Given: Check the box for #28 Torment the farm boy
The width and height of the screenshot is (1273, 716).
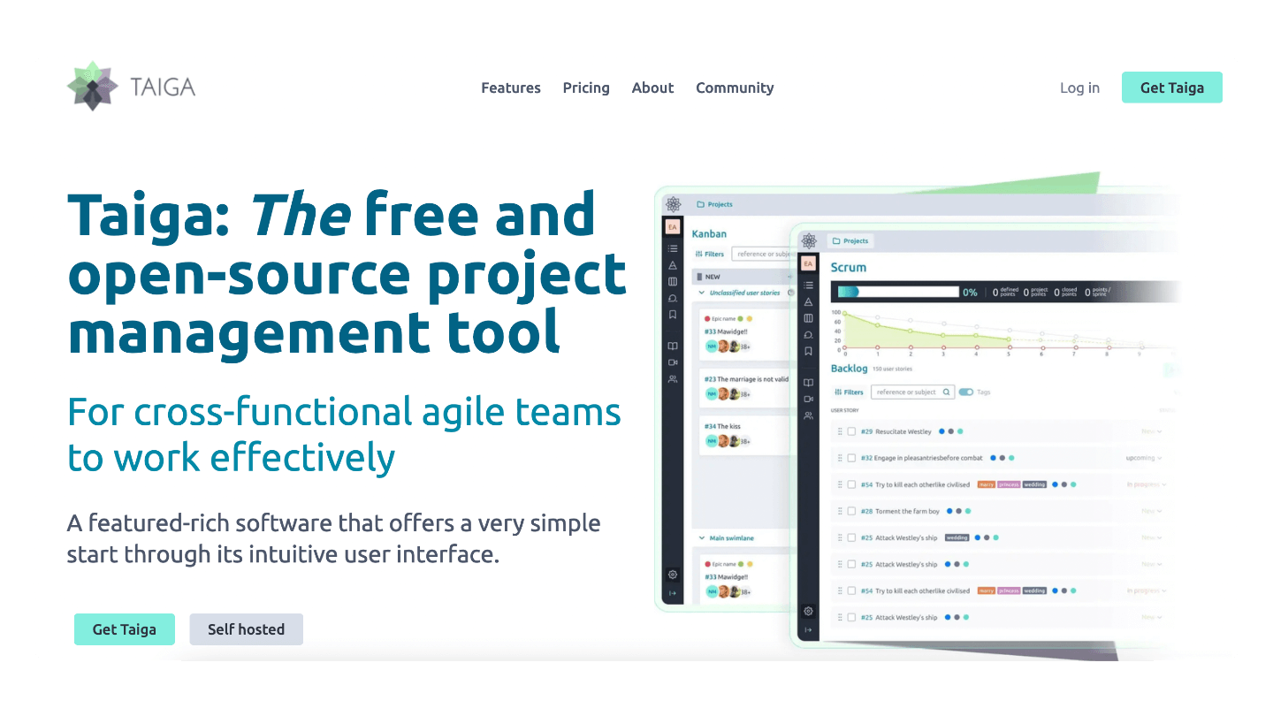Looking at the screenshot, I should (851, 511).
